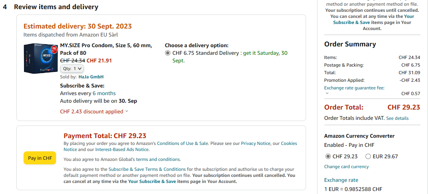This screenshot has height=194, width=428.
Task: Read the Privacy Notice
Action: point(256,143)
